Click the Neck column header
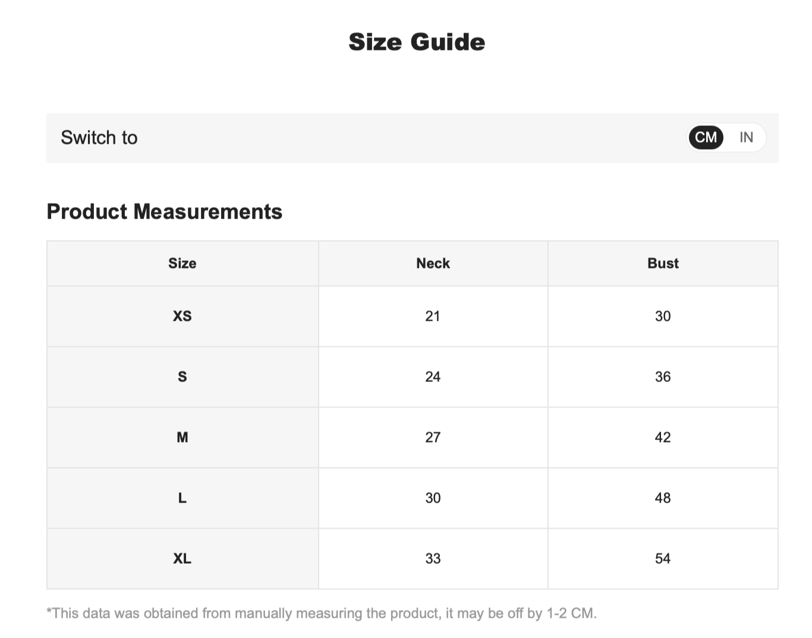This screenshot has width=812, height=638. (x=433, y=263)
